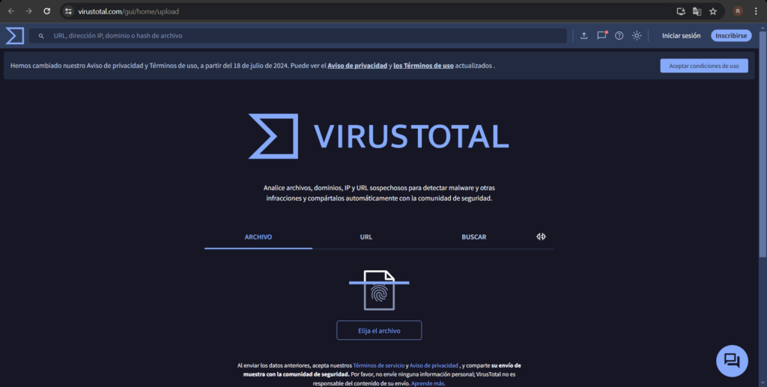
Task: Reload the page with refresh icon
Action: (47, 11)
